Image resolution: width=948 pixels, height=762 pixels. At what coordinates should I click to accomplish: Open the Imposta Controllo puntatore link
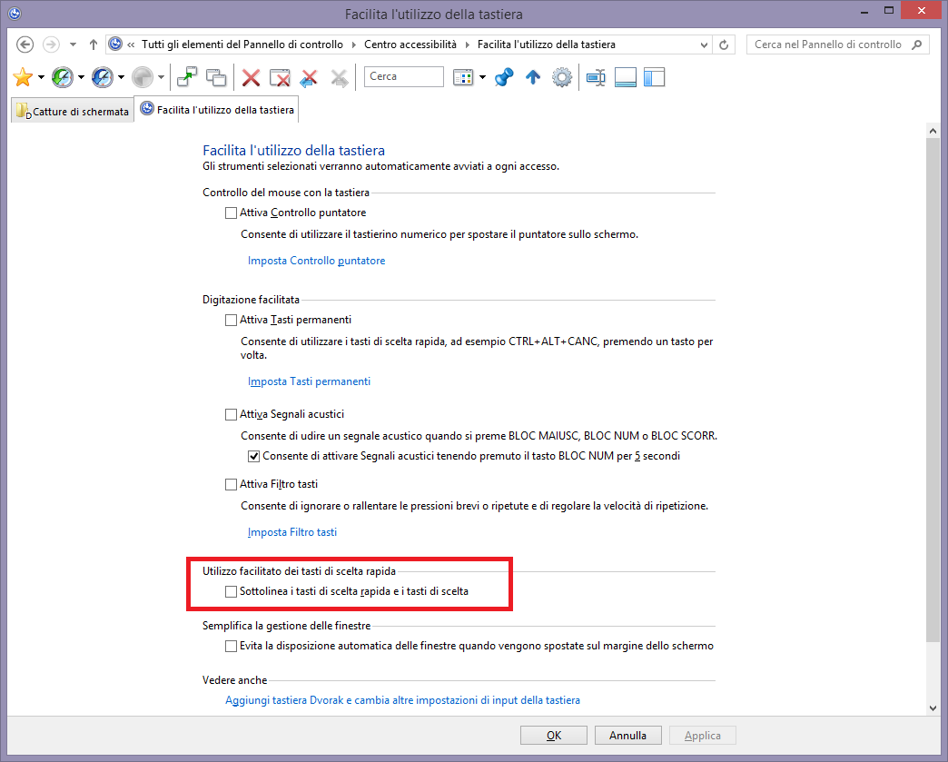tap(316, 261)
